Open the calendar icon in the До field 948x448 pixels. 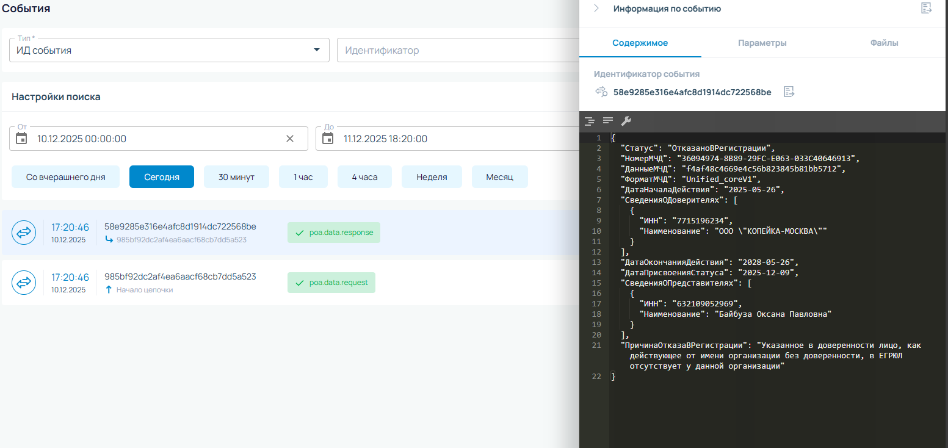pyautogui.click(x=328, y=139)
